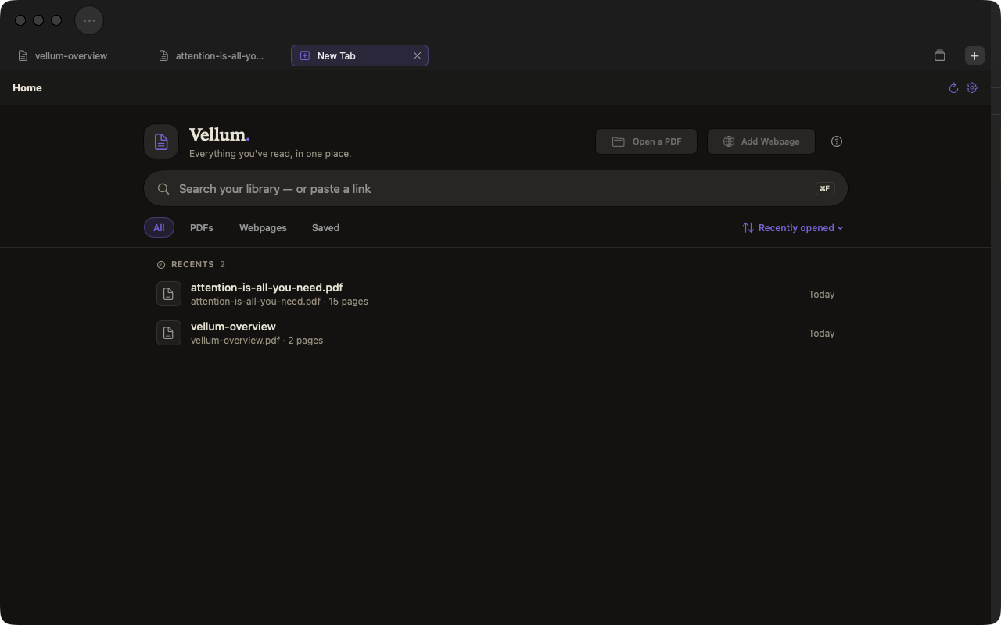This screenshot has height=625, width=1001.
Task: Click the magnifier icon in search bar
Action: pos(163,188)
